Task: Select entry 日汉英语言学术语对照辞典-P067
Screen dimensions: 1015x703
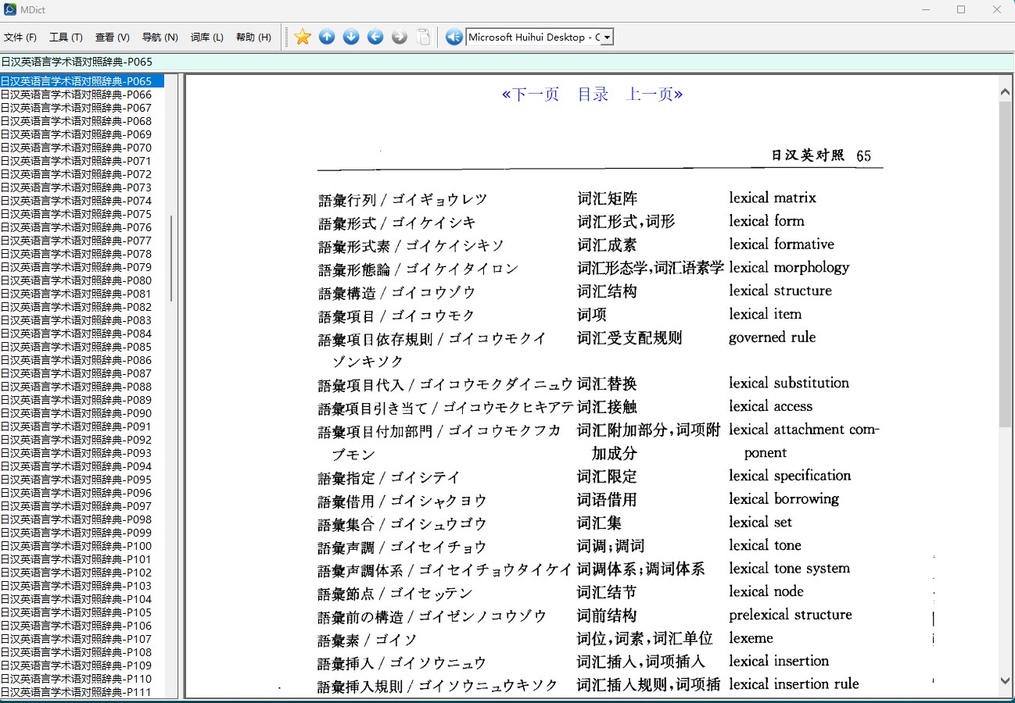Action: (x=81, y=108)
